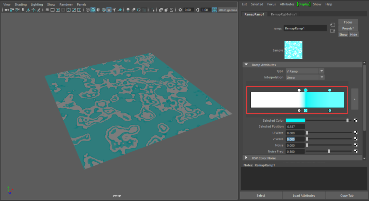Viewport: 369px width, 201px height.
Task: Toggle the Resolution Gate icon
Action: pos(58,10)
